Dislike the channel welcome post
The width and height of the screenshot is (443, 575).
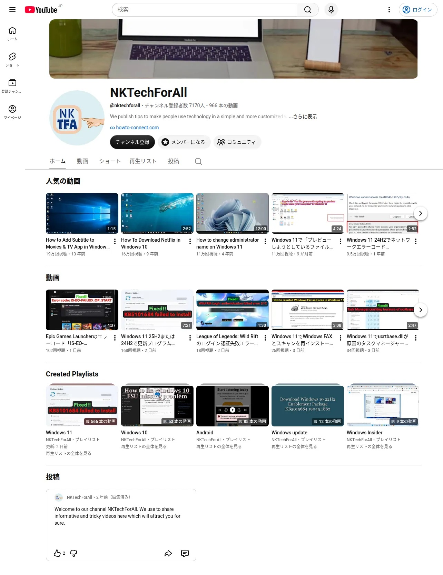73,553
